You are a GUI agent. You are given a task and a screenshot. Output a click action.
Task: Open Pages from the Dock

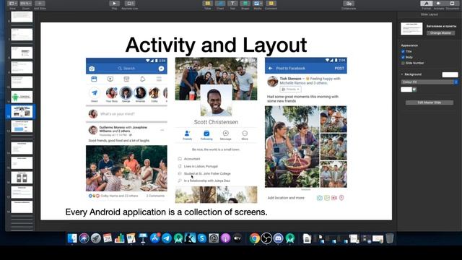(131, 238)
